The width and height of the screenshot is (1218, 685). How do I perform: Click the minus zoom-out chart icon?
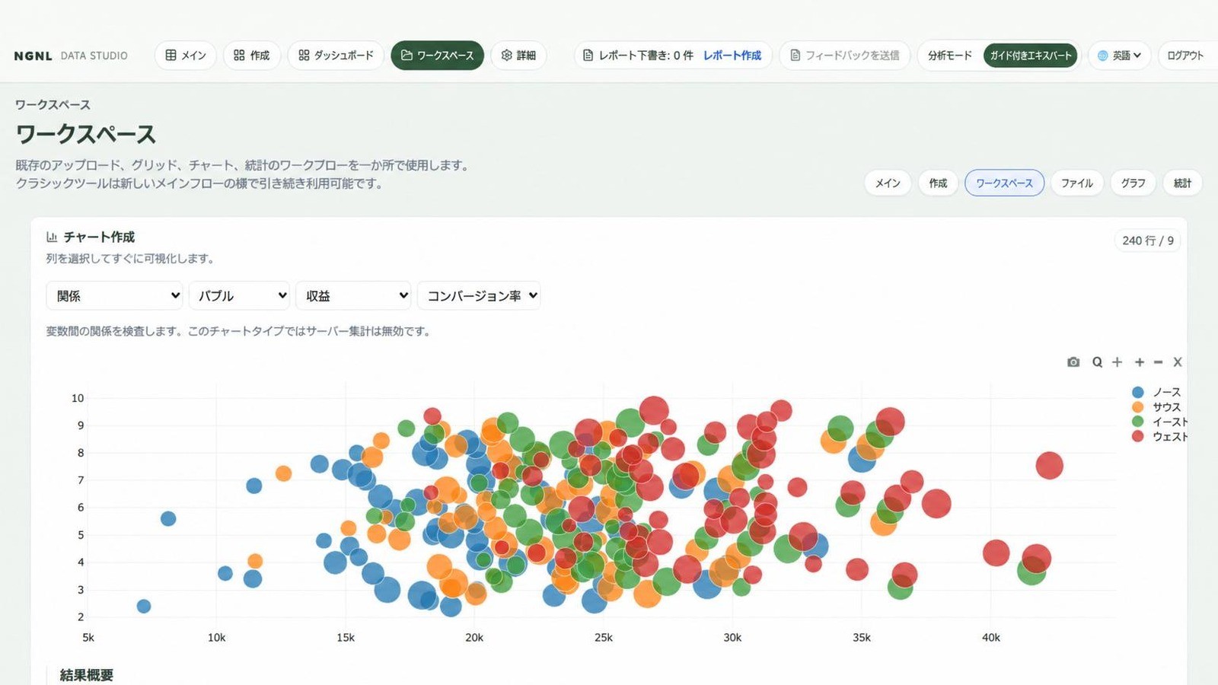point(1158,362)
